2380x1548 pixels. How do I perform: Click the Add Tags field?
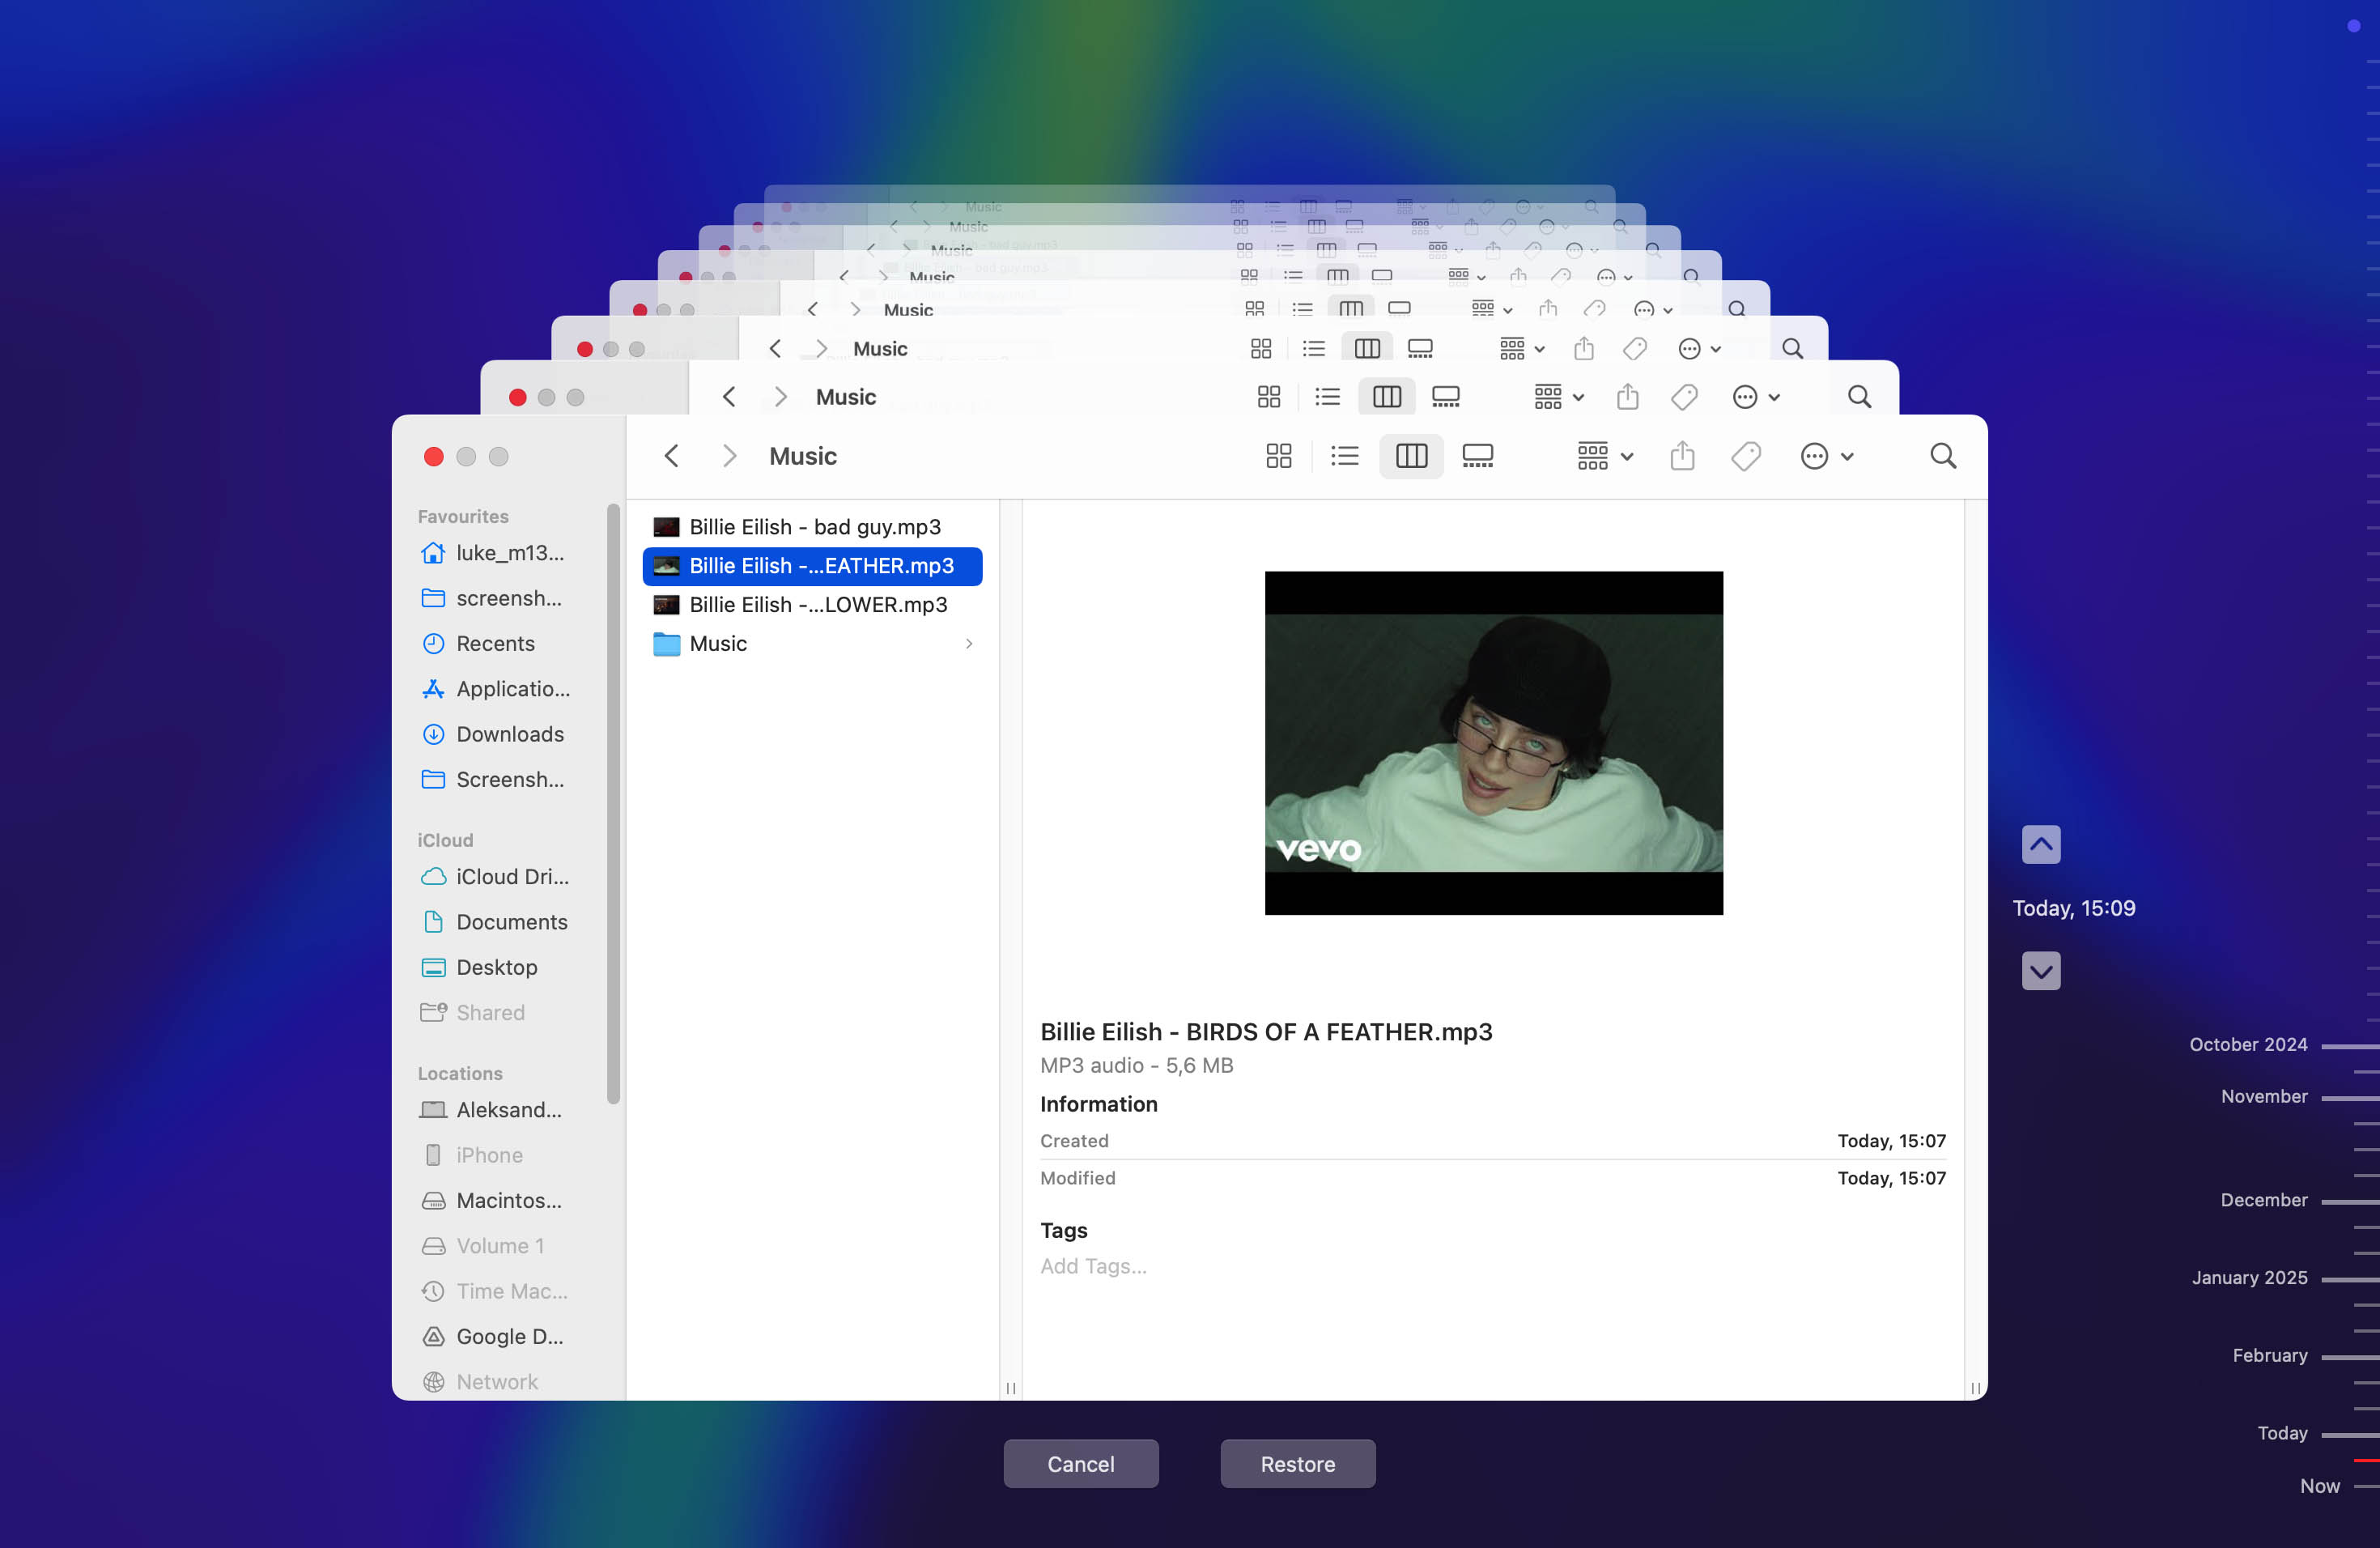(x=1093, y=1266)
